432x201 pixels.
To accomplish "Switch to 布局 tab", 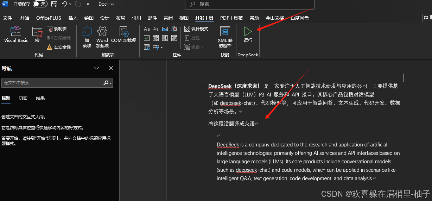I will (120, 18).
